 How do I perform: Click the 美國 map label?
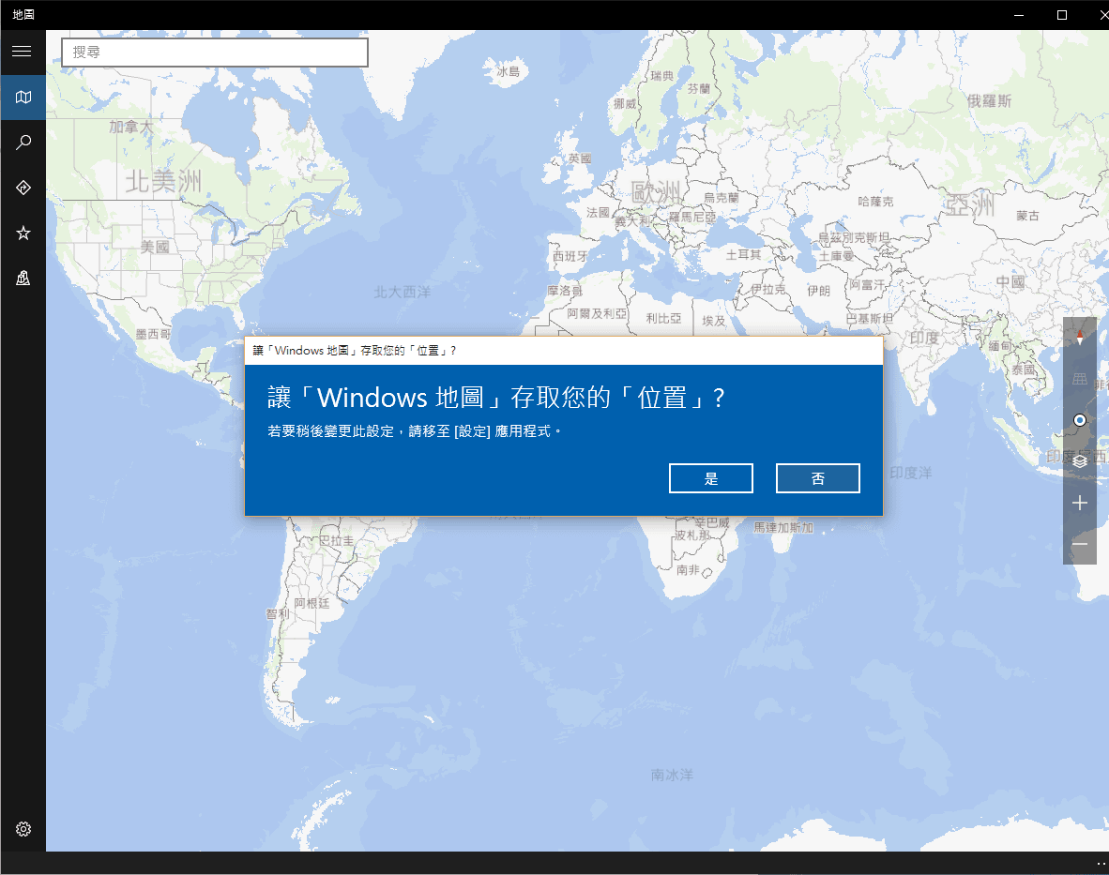(155, 247)
